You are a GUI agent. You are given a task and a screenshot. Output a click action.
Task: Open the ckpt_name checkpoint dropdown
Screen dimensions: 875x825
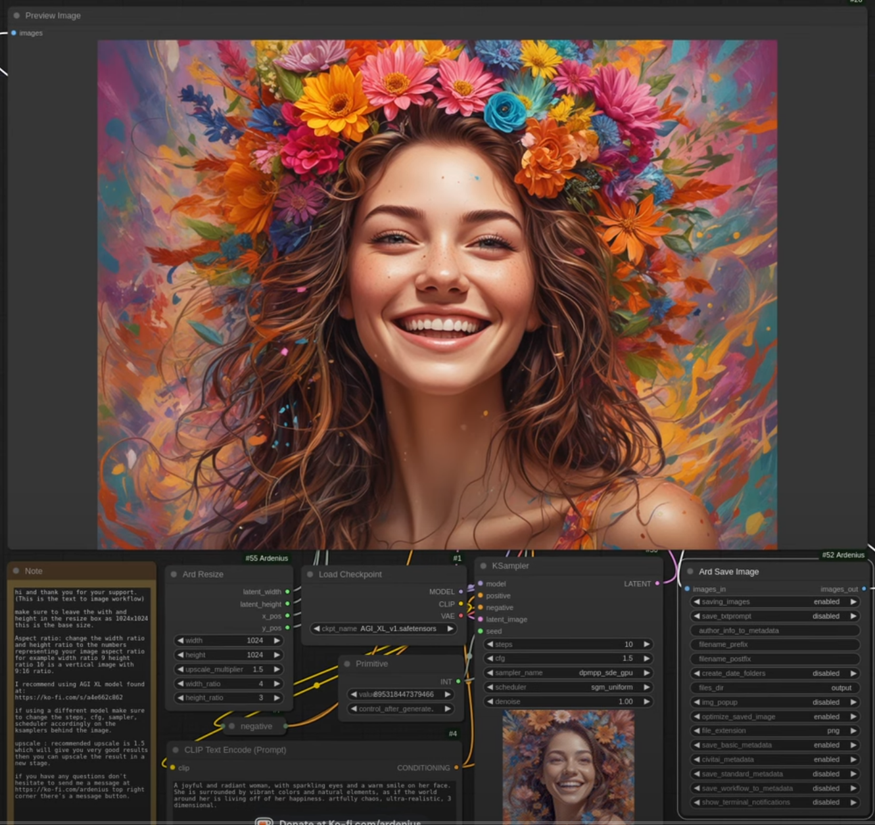(383, 628)
